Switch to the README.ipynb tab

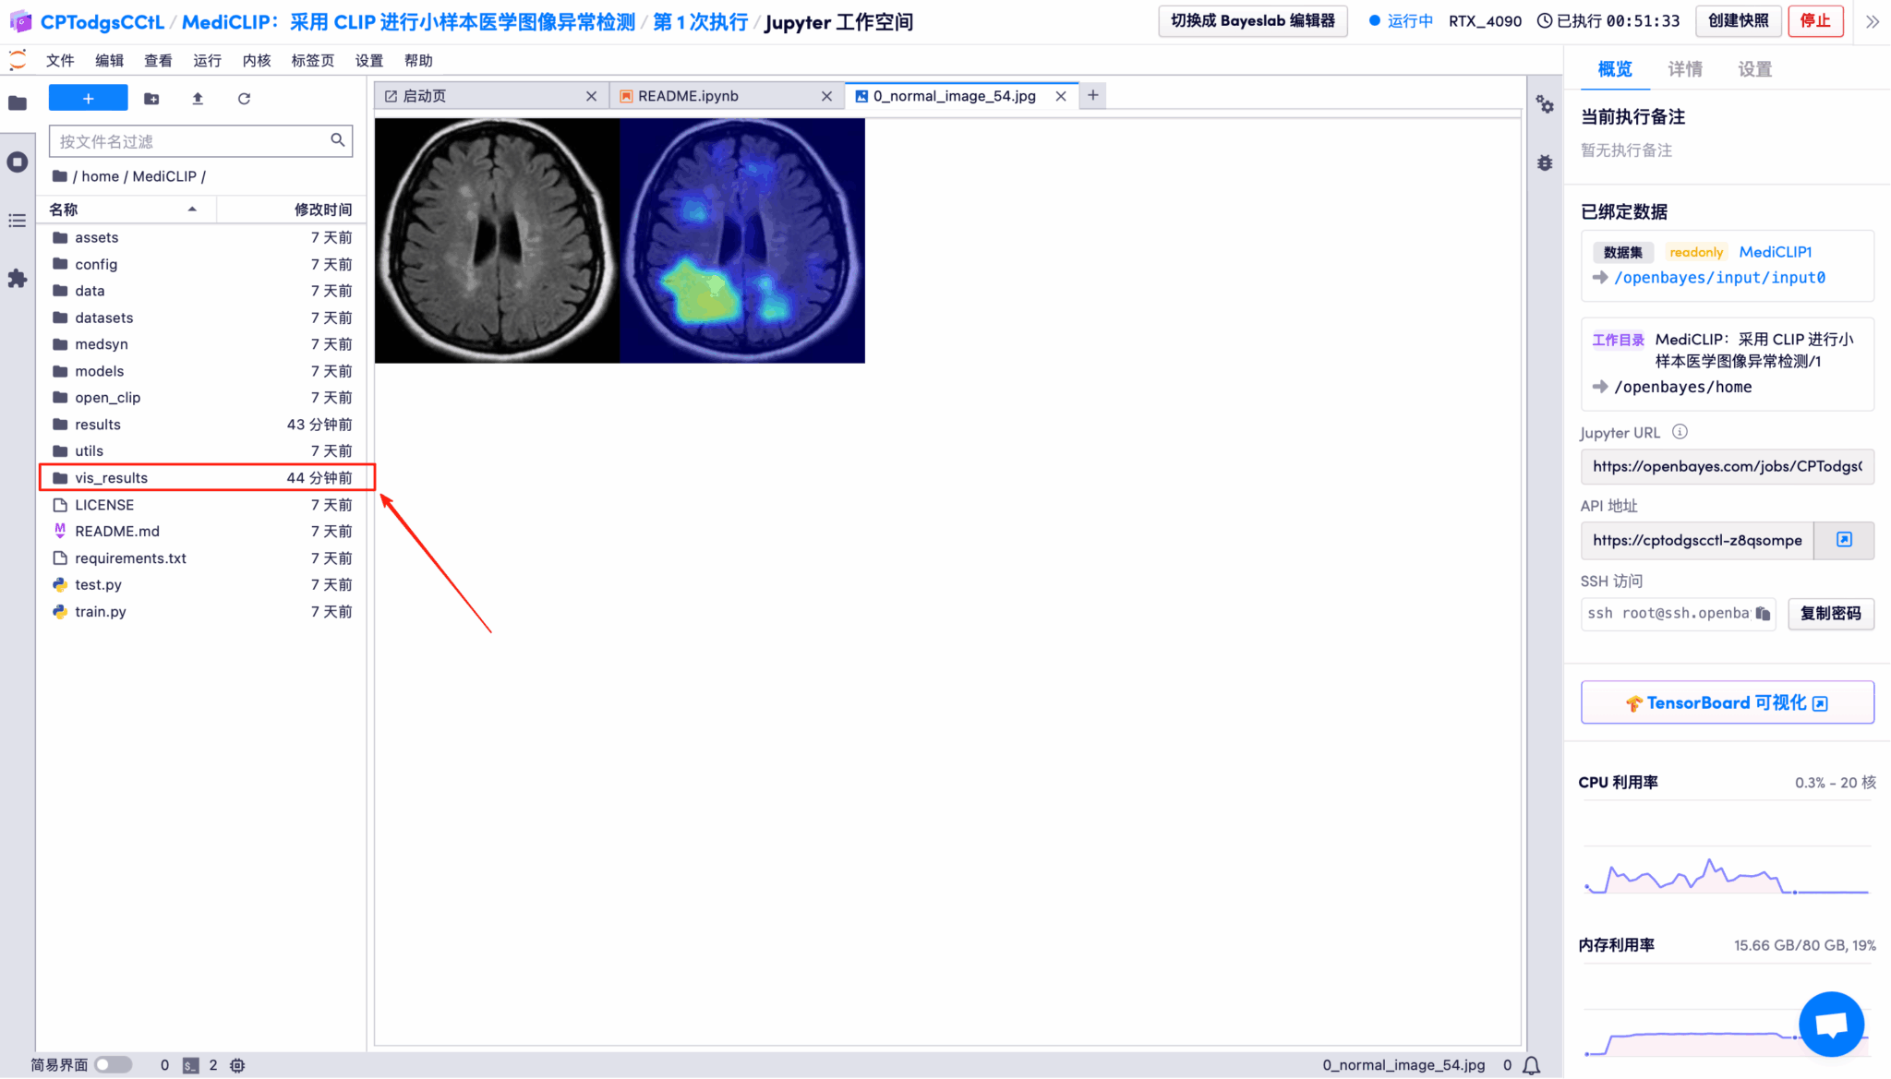click(688, 95)
